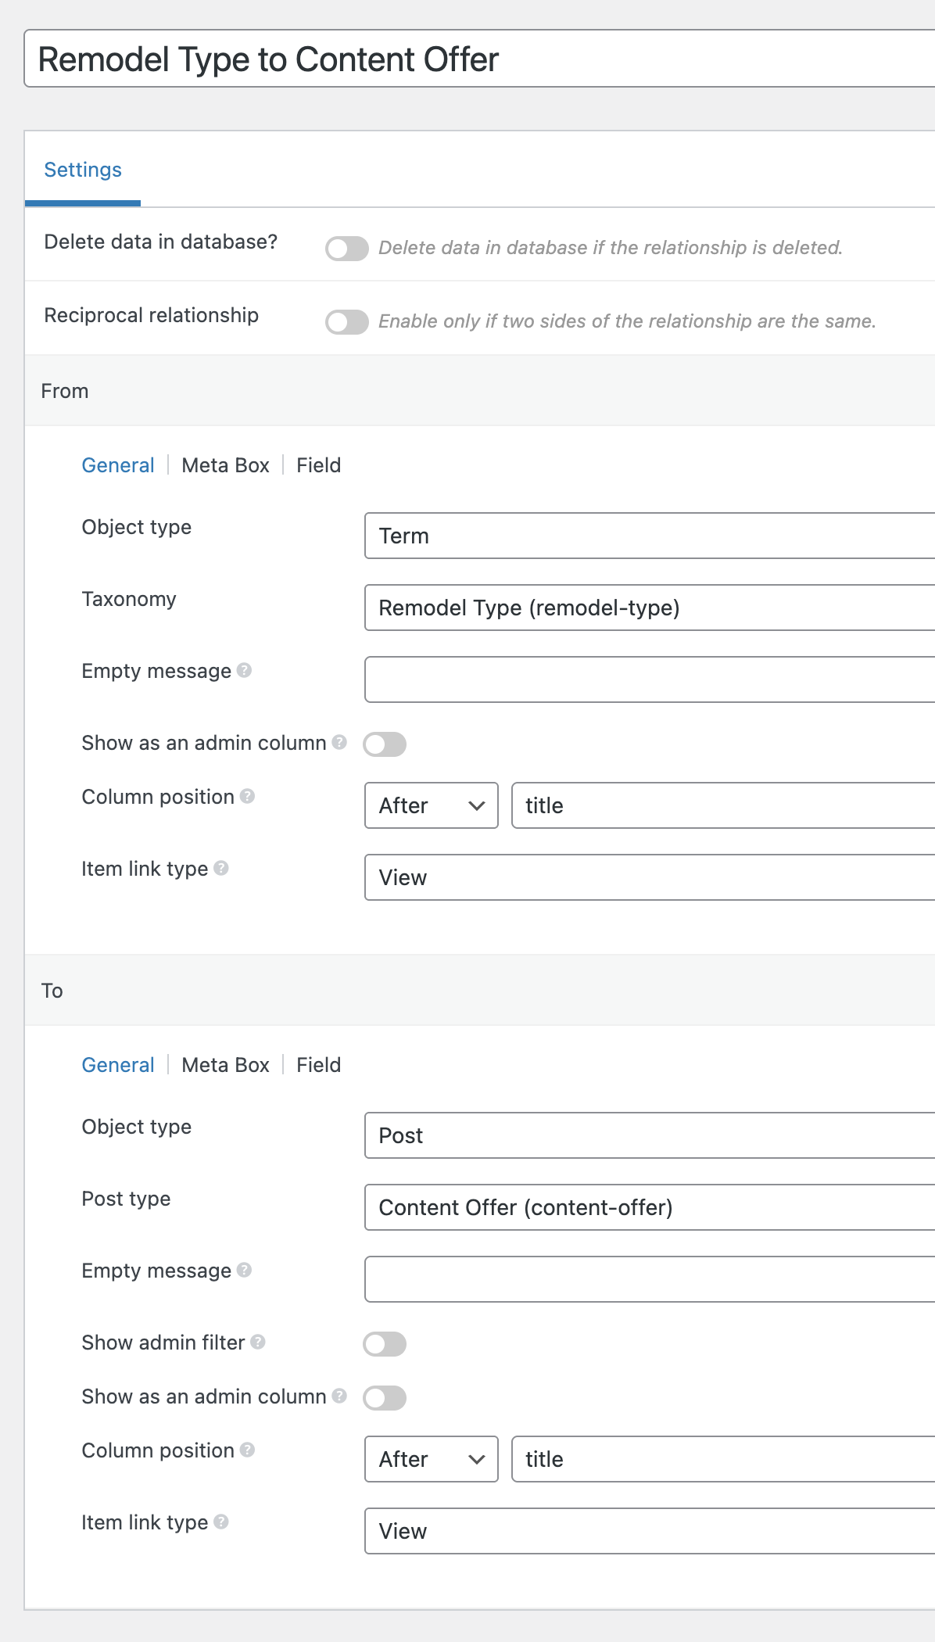Click help icon beside To Empty message
935x1642 pixels.
(x=244, y=1270)
